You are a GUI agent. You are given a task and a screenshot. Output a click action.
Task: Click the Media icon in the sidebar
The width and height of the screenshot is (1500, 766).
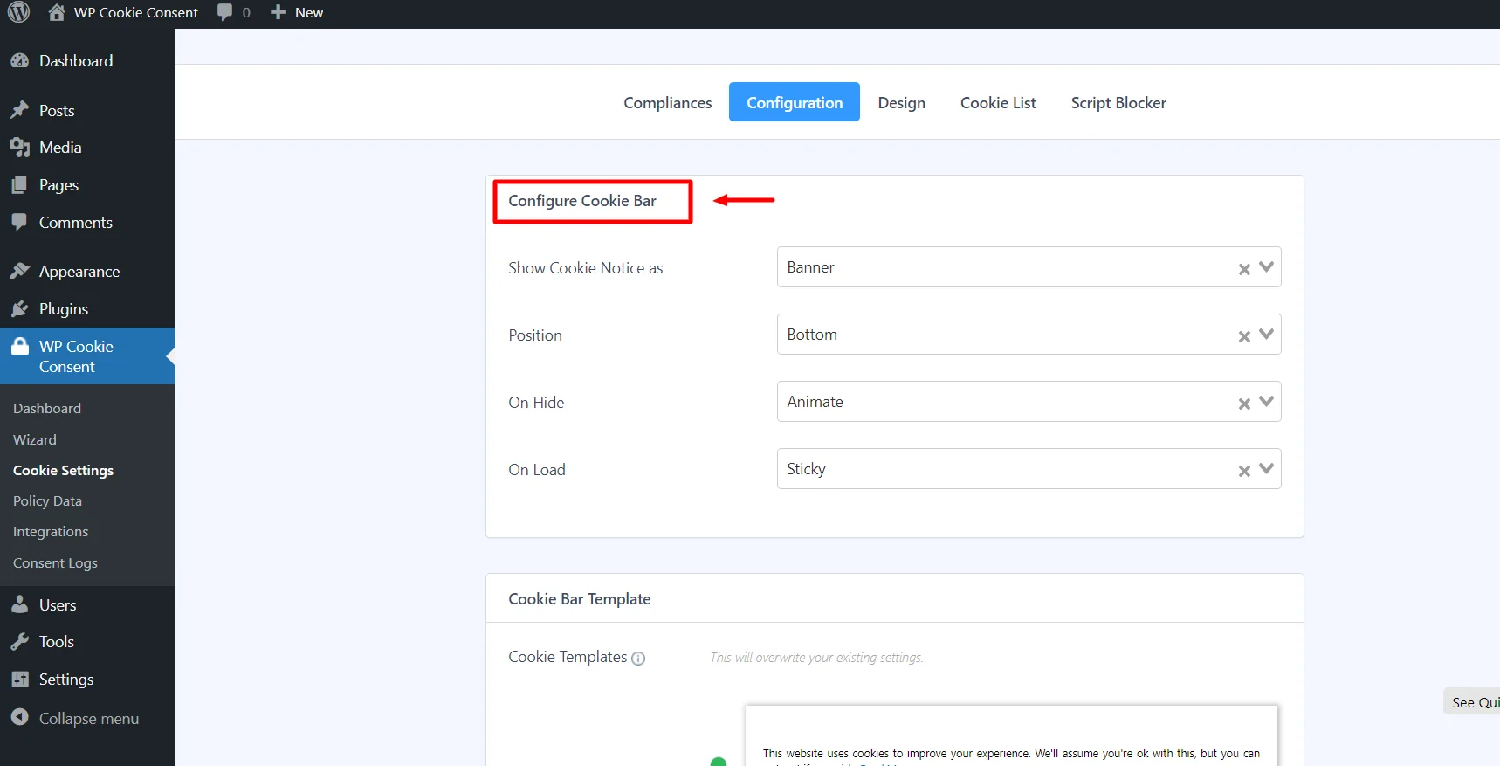[x=19, y=148]
